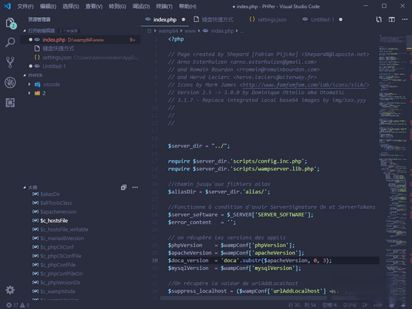The width and height of the screenshot is (412, 309).
Task: Select settings.json in open editors list
Action: [80, 57]
